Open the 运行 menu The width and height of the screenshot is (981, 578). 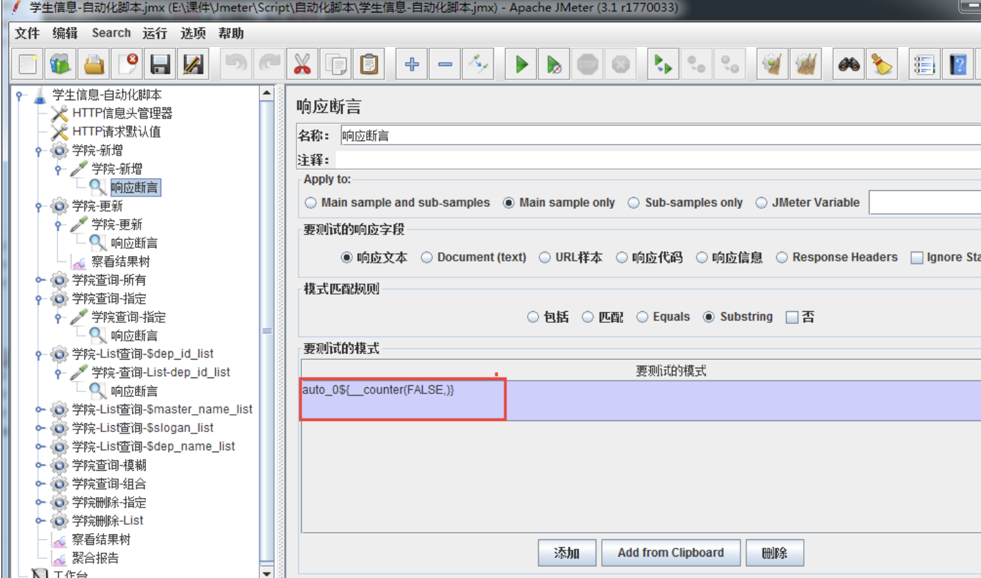pyautogui.click(x=155, y=33)
